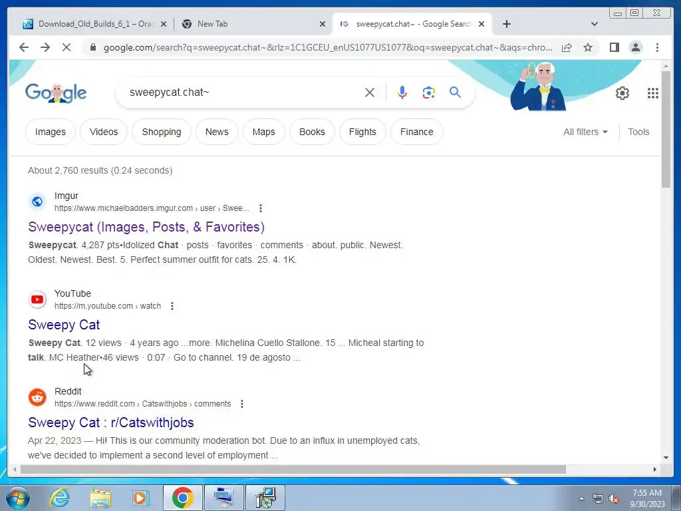Open Google quick settings gear
The image size is (681, 511).
click(622, 93)
